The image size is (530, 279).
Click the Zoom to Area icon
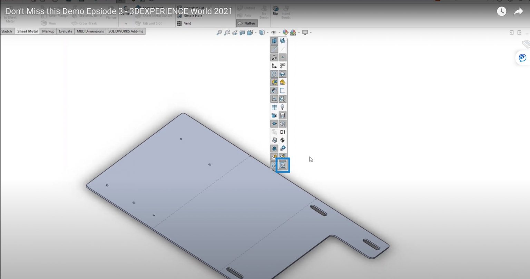point(227,32)
